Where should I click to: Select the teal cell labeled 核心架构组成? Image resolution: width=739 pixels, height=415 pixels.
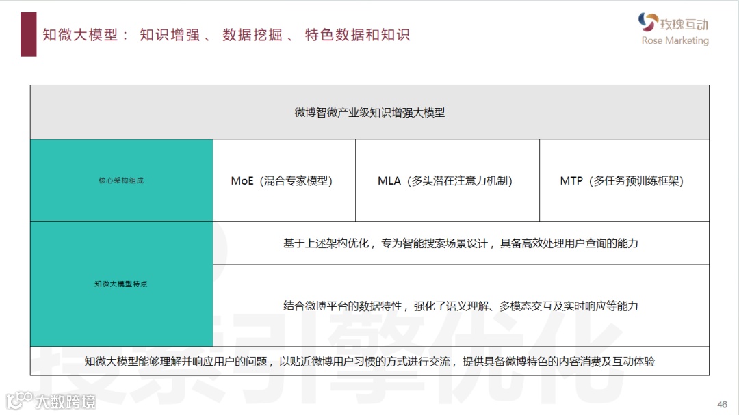point(122,180)
